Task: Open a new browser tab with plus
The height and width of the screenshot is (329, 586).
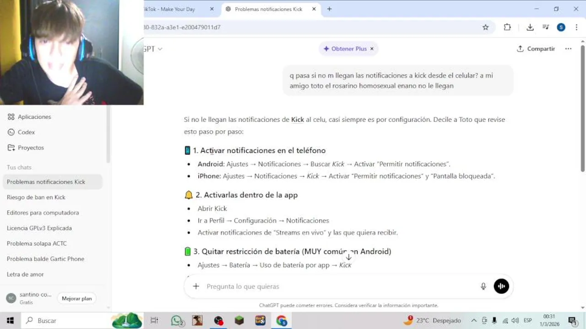Action: click(x=329, y=9)
